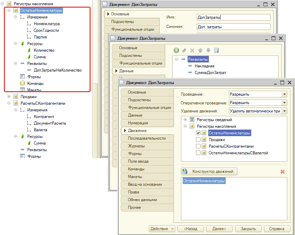Click the Закрыть button

[248, 229]
